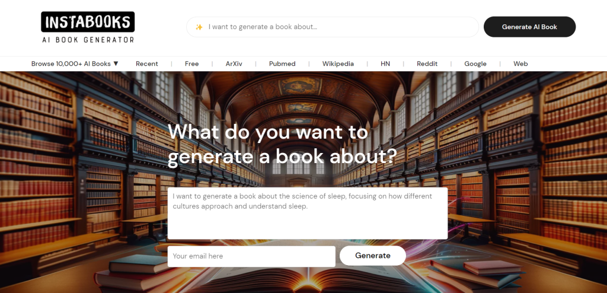The width and height of the screenshot is (607, 293).
Task: Go to the Google category
Action: (475, 64)
